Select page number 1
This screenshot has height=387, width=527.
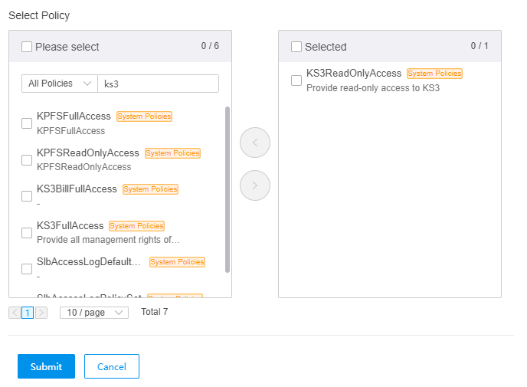tap(28, 313)
